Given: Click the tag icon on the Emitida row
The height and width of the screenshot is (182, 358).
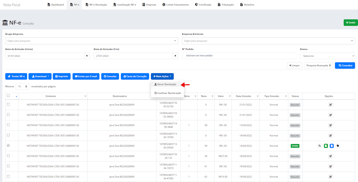Looking at the screenshot, I should pos(338,146).
